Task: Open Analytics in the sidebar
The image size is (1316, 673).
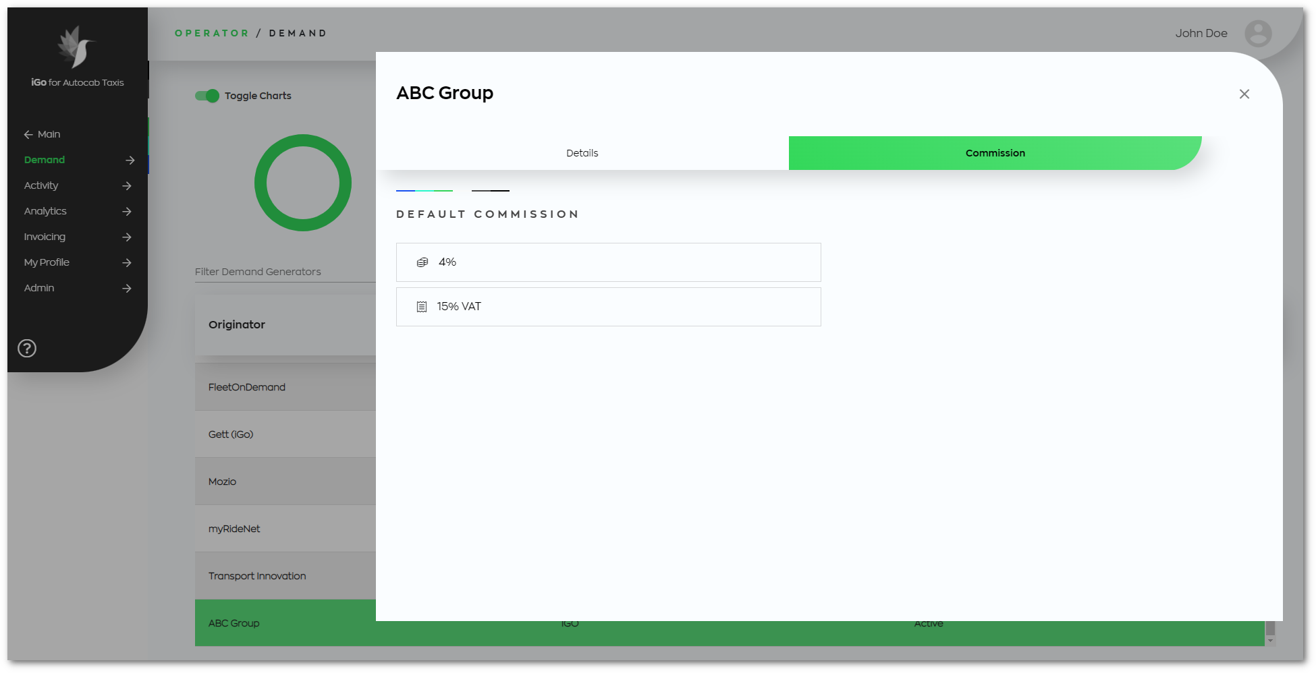Action: (x=45, y=211)
